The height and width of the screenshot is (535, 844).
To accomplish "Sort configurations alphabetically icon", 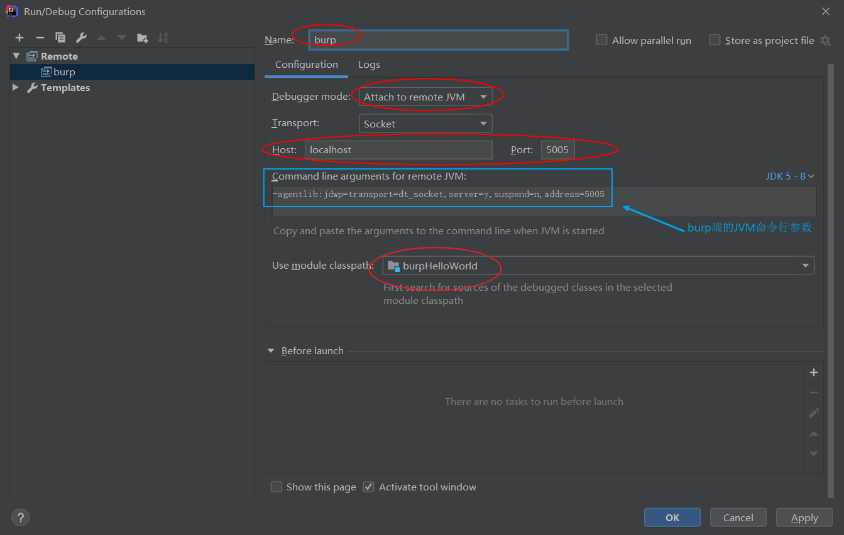I will click(163, 38).
